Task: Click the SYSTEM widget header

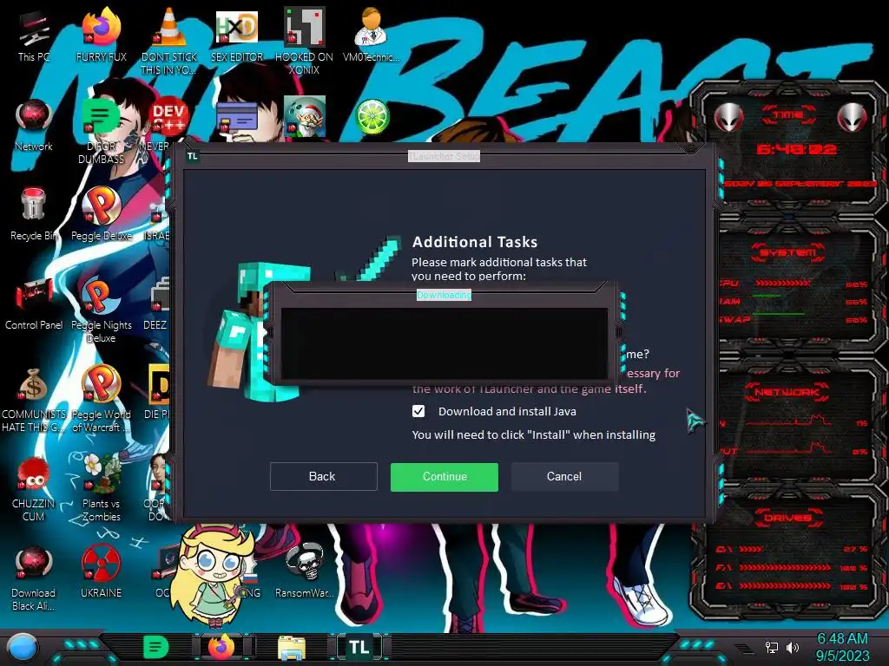Action: [x=788, y=252]
